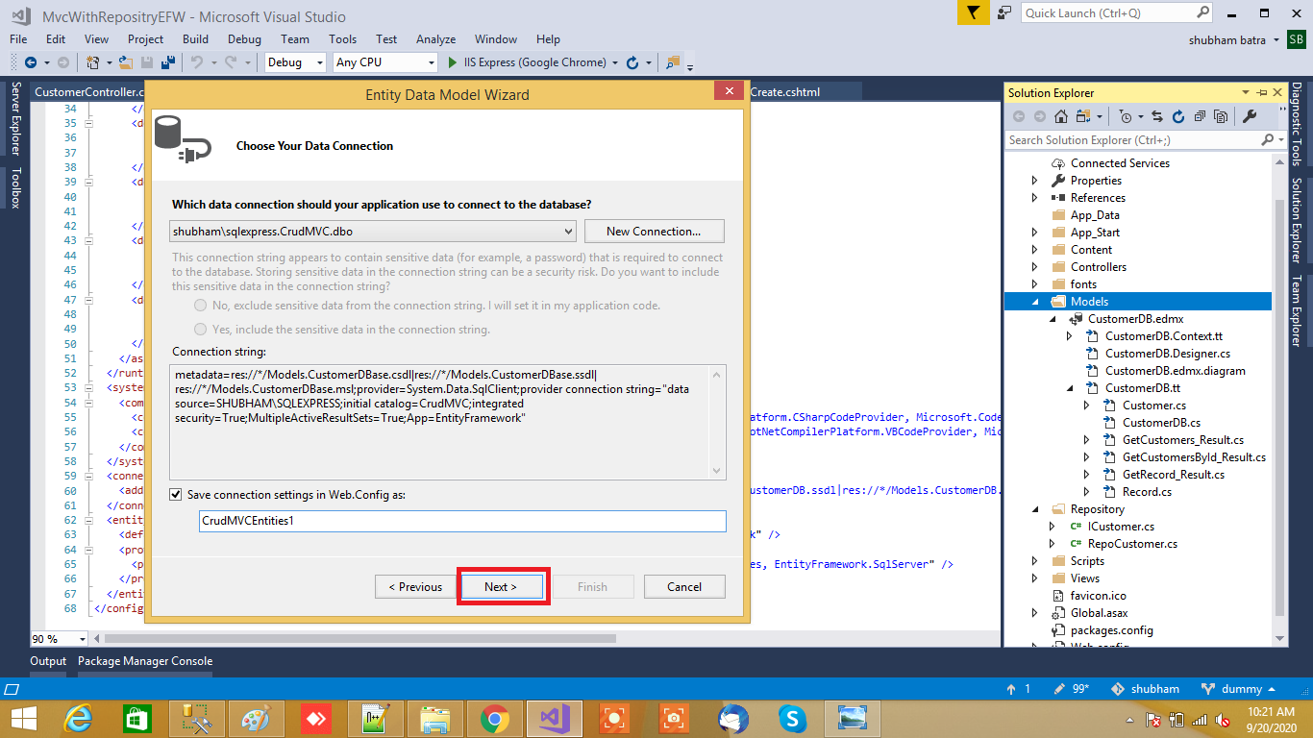This screenshot has width=1313, height=738.
Task: Click the Internet Explorer taskbar icon
Action: point(79,718)
